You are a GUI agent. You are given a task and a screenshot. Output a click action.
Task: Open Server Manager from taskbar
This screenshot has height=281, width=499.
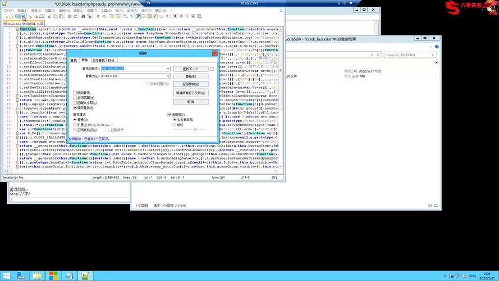click(x=21, y=275)
